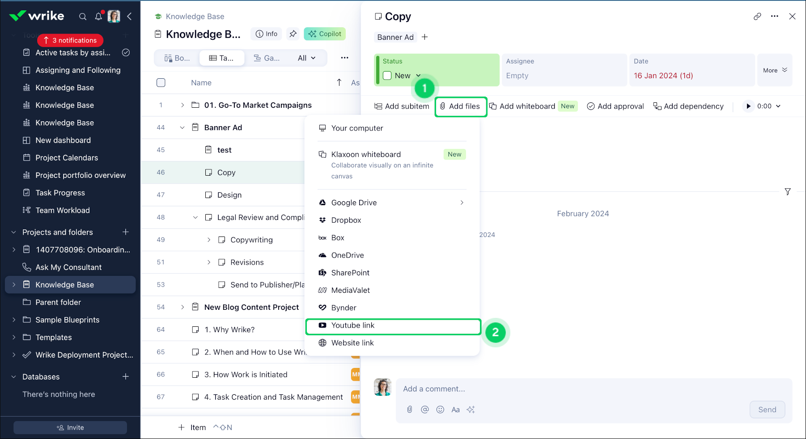
Task: Click the search magnifier icon
Action: [x=83, y=17]
